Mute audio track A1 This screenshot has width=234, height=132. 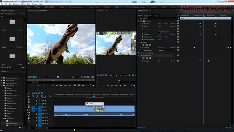click(x=45, y=114)
